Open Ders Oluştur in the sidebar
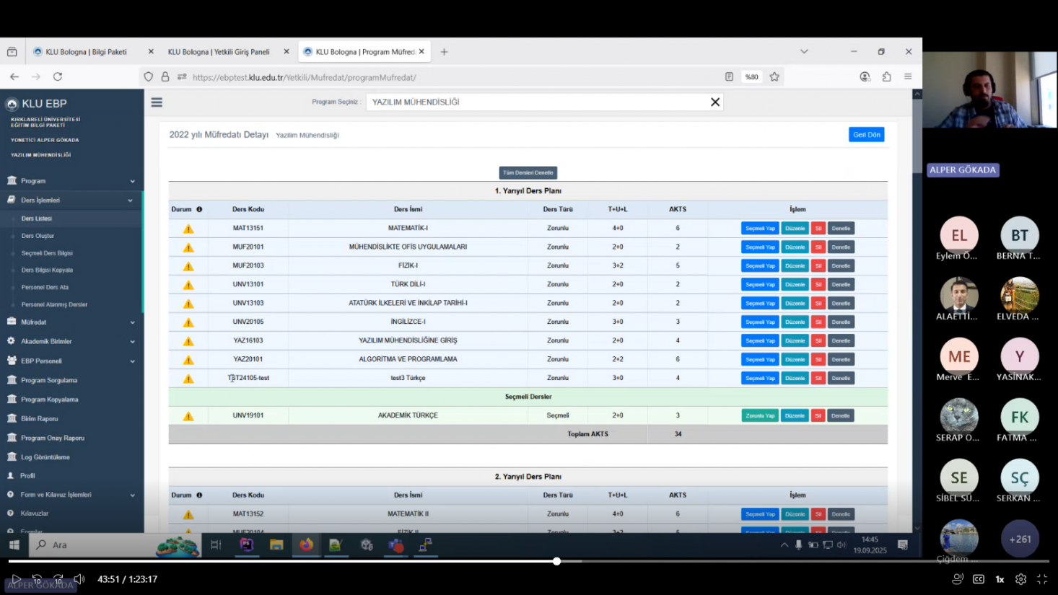This screenshot has height=595, width=1058. [x=38, y=236]
